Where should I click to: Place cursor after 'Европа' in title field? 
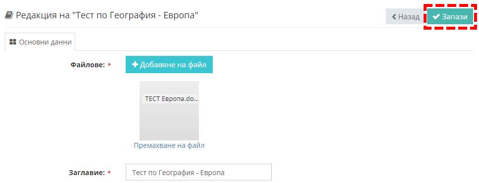point(226,173)
